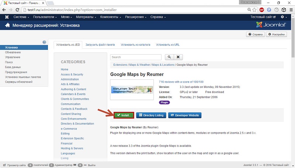Open Обновление in the sidebar

coord(13,52)
